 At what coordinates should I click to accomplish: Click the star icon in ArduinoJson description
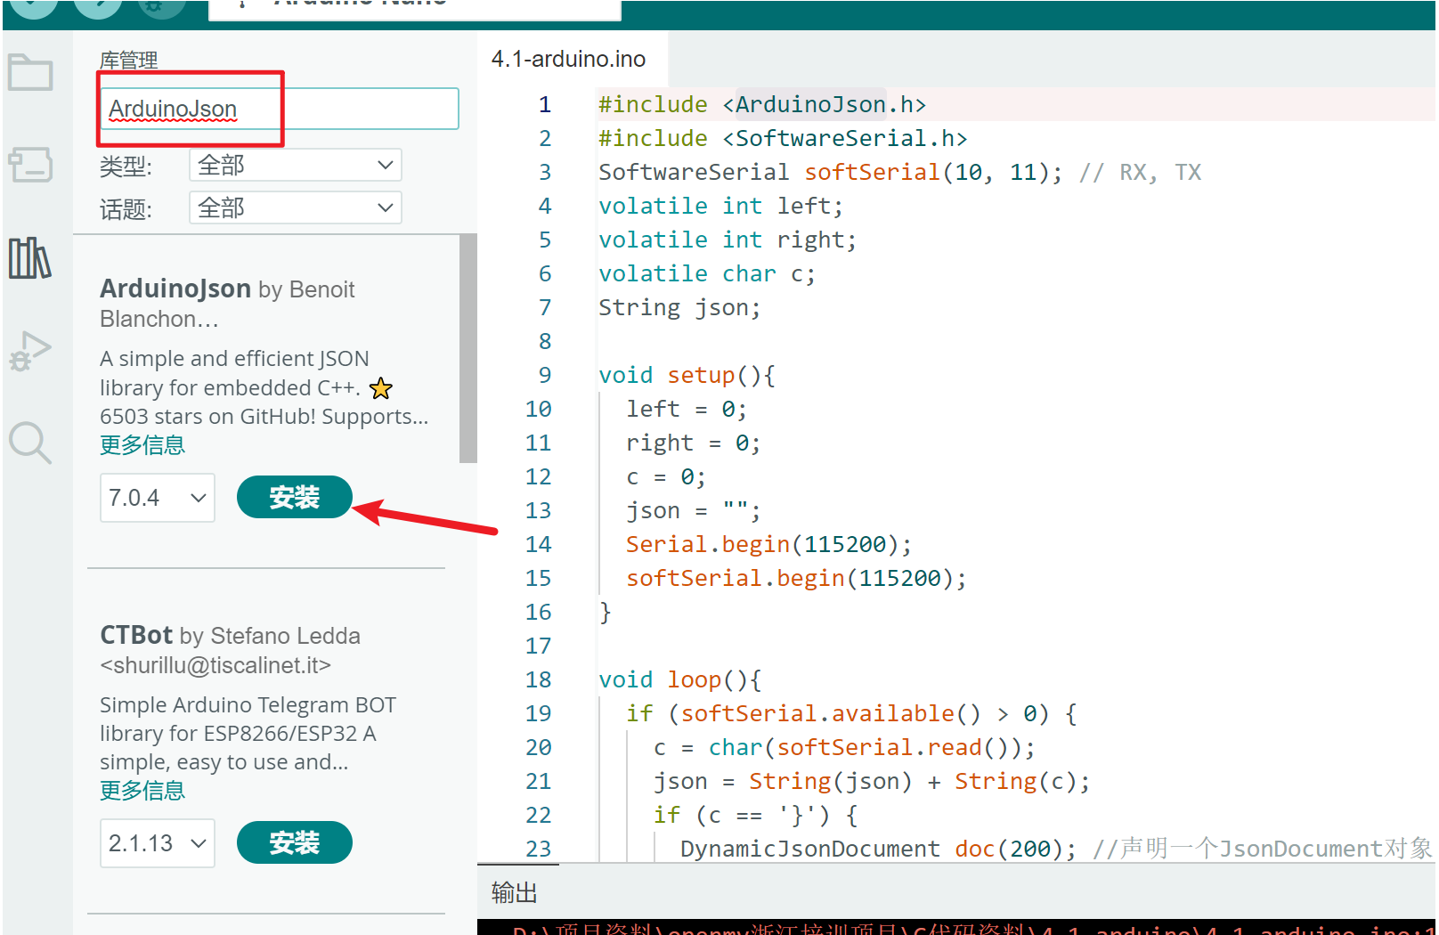pyautogui.click(x=381, y=388)
